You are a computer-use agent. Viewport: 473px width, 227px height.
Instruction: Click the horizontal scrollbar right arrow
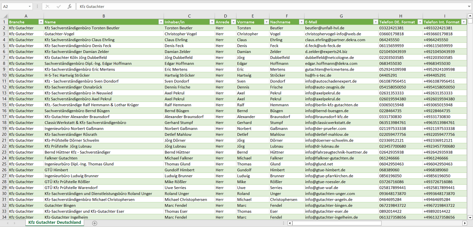coord(464,223)
